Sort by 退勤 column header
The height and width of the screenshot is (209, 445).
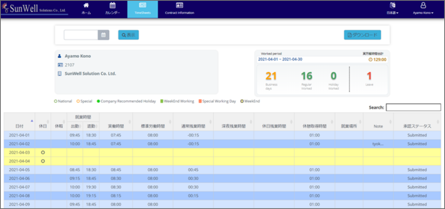pyautogui.click(x=91, y=126)
